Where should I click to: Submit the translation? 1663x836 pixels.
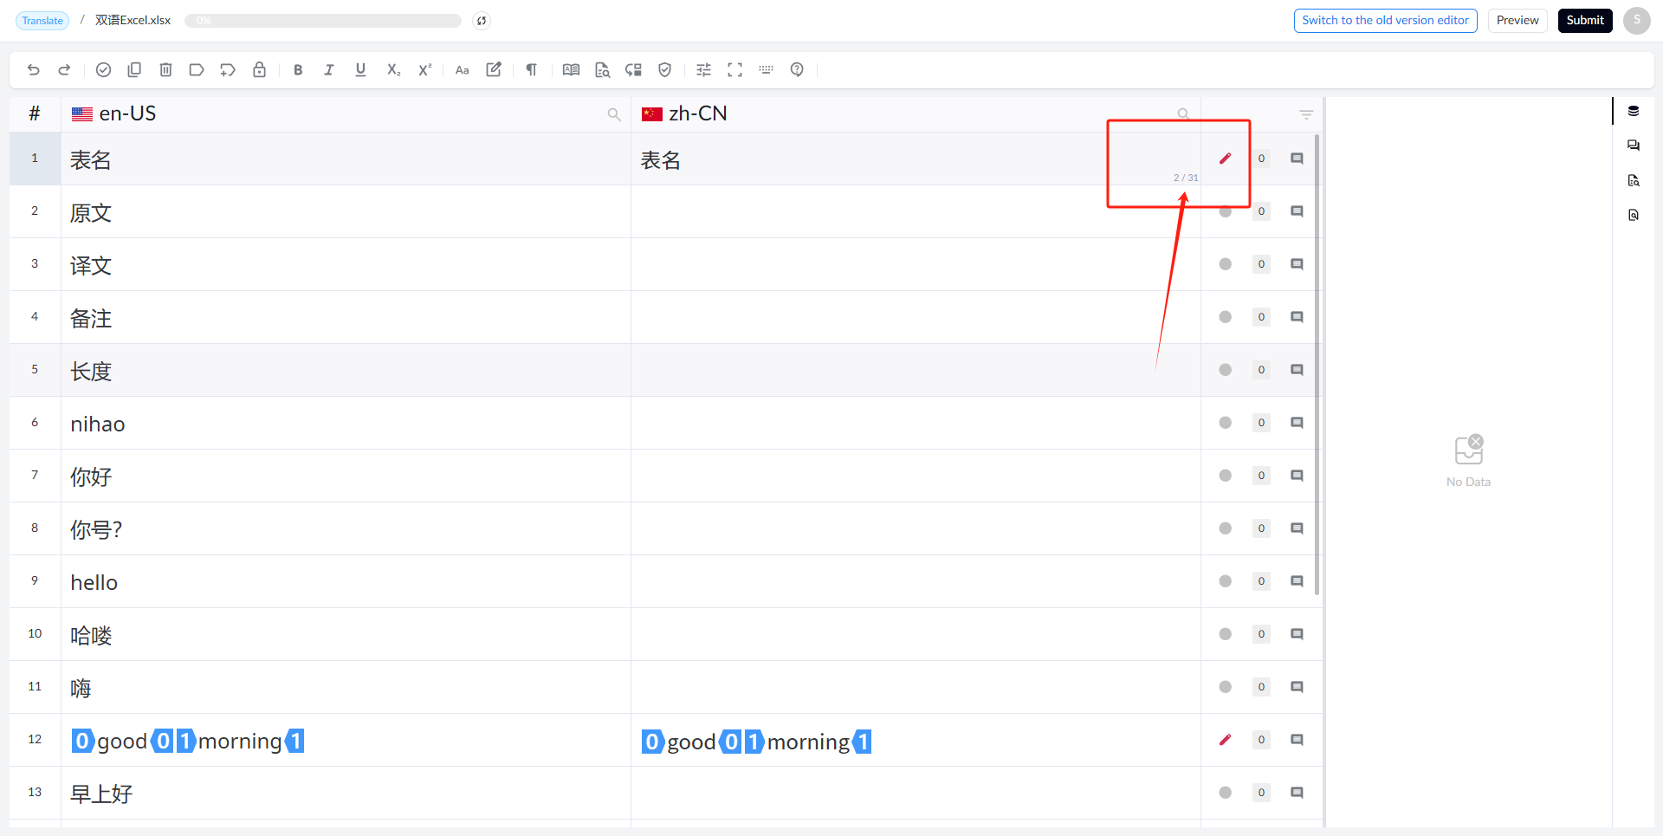(x=1585, y=21)
